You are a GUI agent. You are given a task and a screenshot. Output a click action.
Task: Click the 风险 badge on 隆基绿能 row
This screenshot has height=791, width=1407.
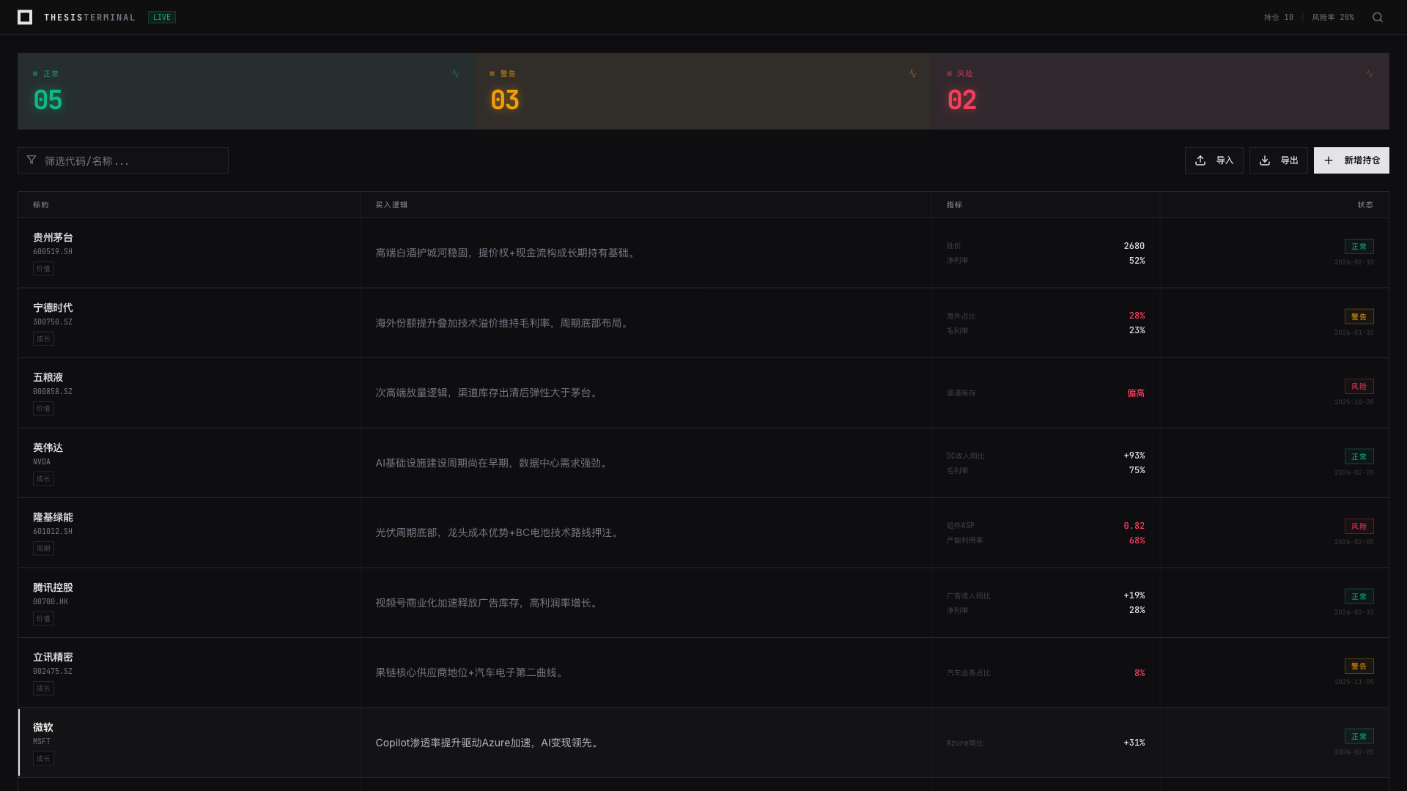tap(1359, 526)
